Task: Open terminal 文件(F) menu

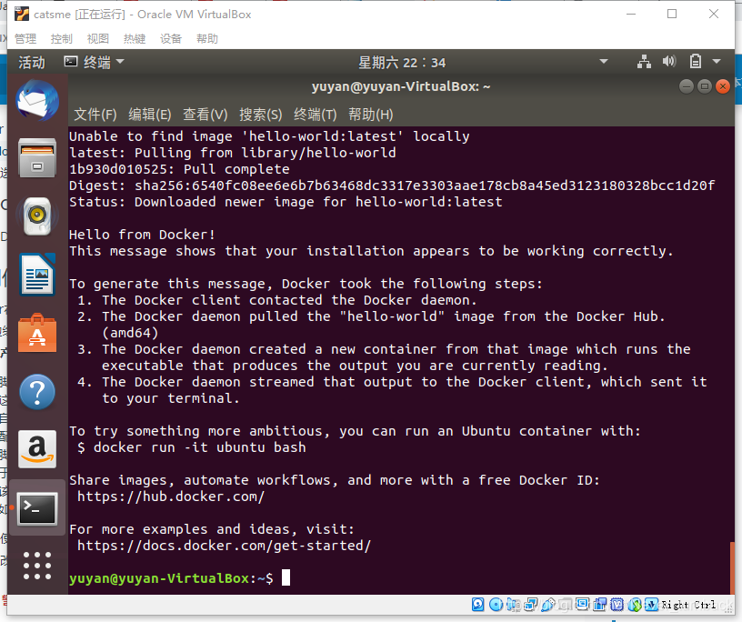Action: (x=95, y=115)
